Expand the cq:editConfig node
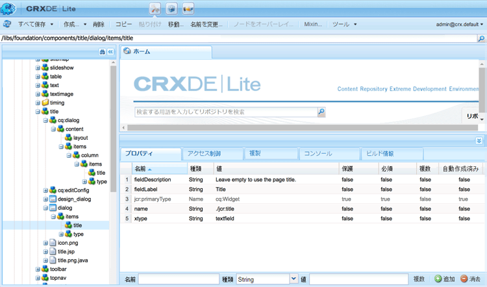 tap(45, 190)
